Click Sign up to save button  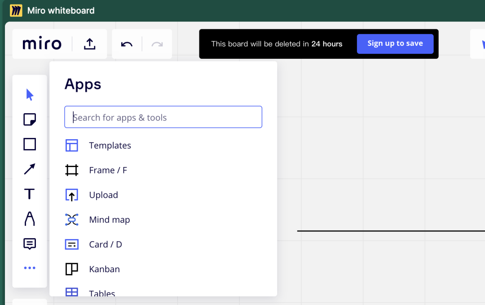pyautogui.click(x=395, y=44)
